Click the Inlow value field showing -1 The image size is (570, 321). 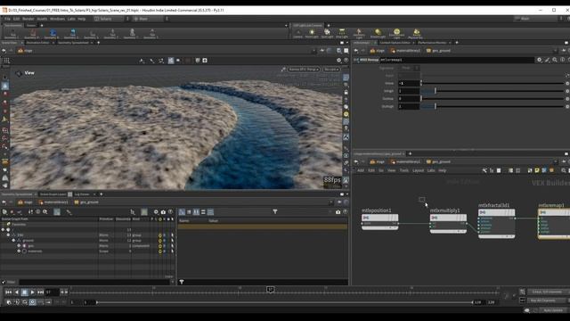(x=409, y=83)
